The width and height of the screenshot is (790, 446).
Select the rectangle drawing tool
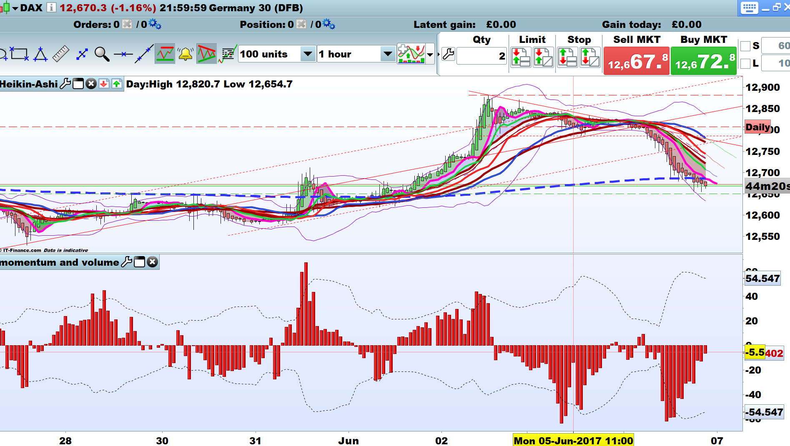(x=20, y=54)
